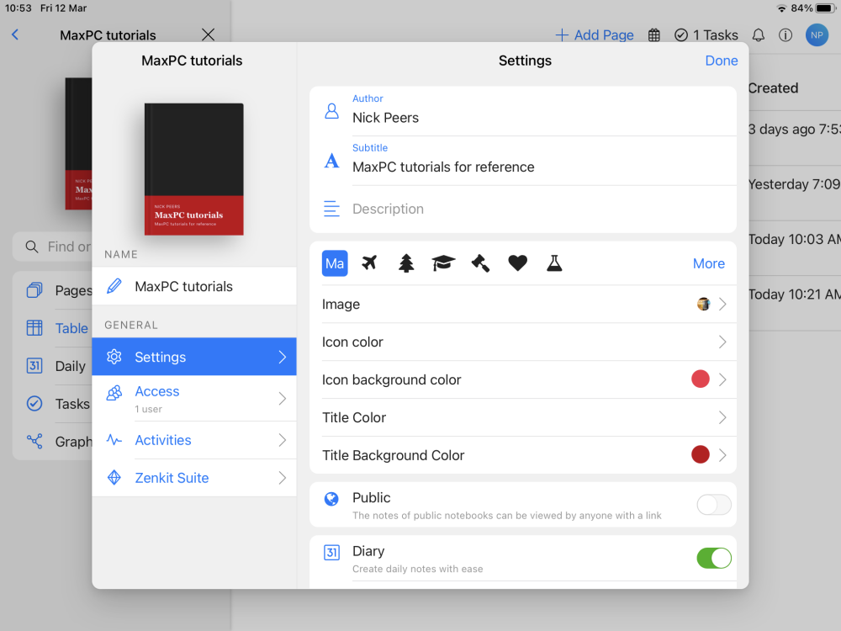Viewport: 841px width, 631px height.
Task: Tap Done to close settings
Action: [x=722, y=61]
